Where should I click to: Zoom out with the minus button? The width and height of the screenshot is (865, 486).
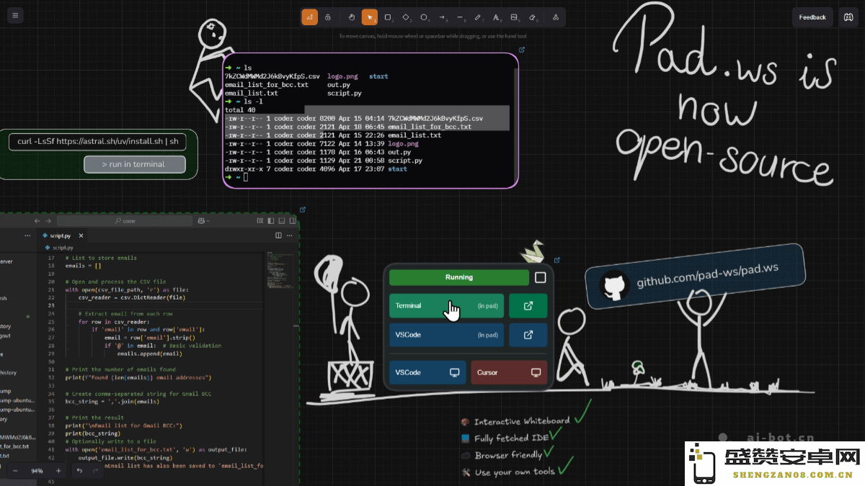pos(15,471)
